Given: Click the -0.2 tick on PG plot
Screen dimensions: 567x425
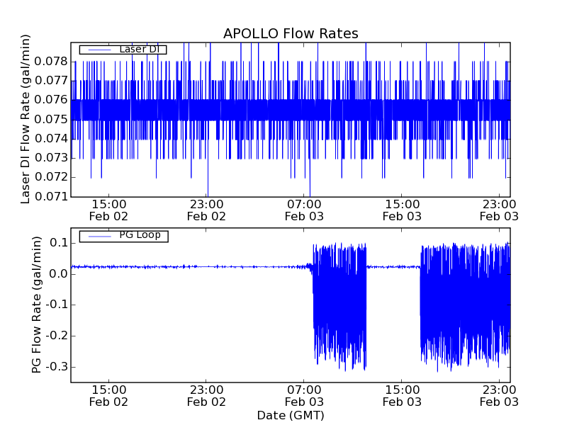Looking at the screenshot, I should [x=56, y=336].
